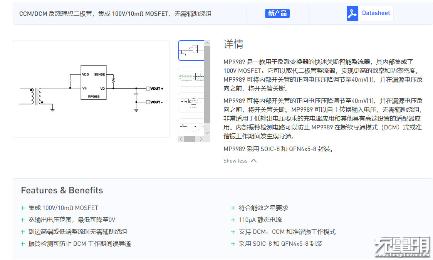Select the first circuit thumbnail
The width and height of the screenshot is (433, 260).
tap(191, 50)
